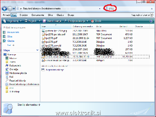Click the greyed Forward navigation arrow
Image resolution: width=156 pixels, height=117 pixels.
tap(10, 9)
